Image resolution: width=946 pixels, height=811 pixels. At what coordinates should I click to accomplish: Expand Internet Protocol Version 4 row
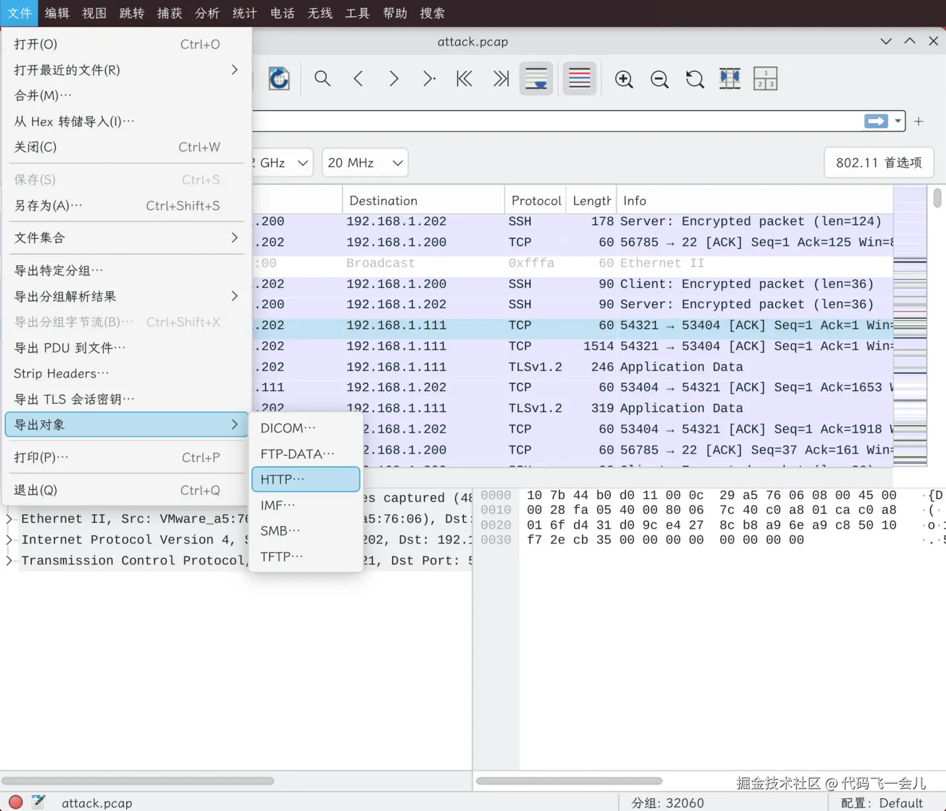(x=9, y=539)
